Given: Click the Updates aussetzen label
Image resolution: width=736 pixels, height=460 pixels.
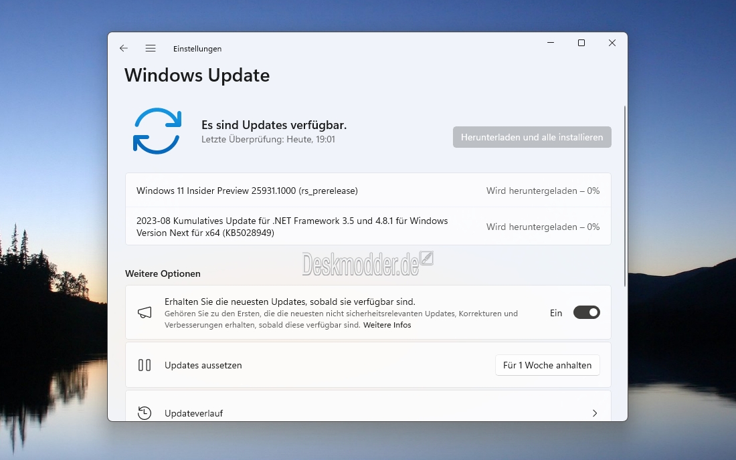Looking at the screenshot, I should tap(203, 365).
